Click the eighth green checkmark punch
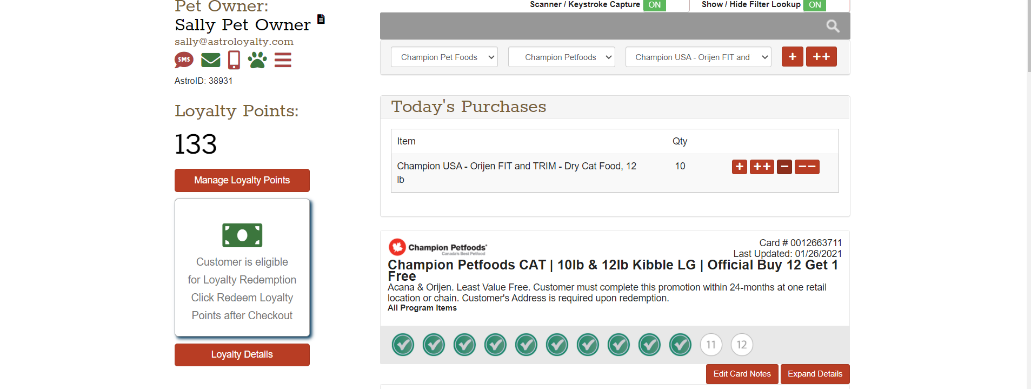 (618, 345)
